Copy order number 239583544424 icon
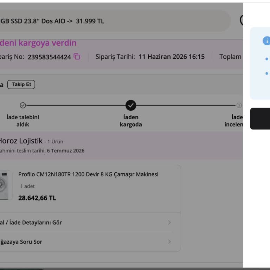 [77, 57]
